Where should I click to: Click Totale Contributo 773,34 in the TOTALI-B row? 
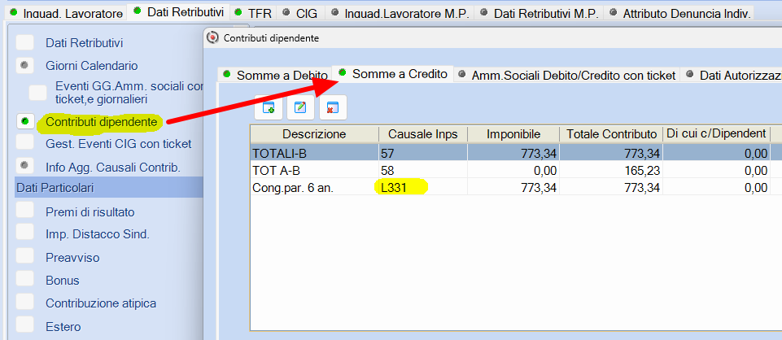(x=610, y=153)
